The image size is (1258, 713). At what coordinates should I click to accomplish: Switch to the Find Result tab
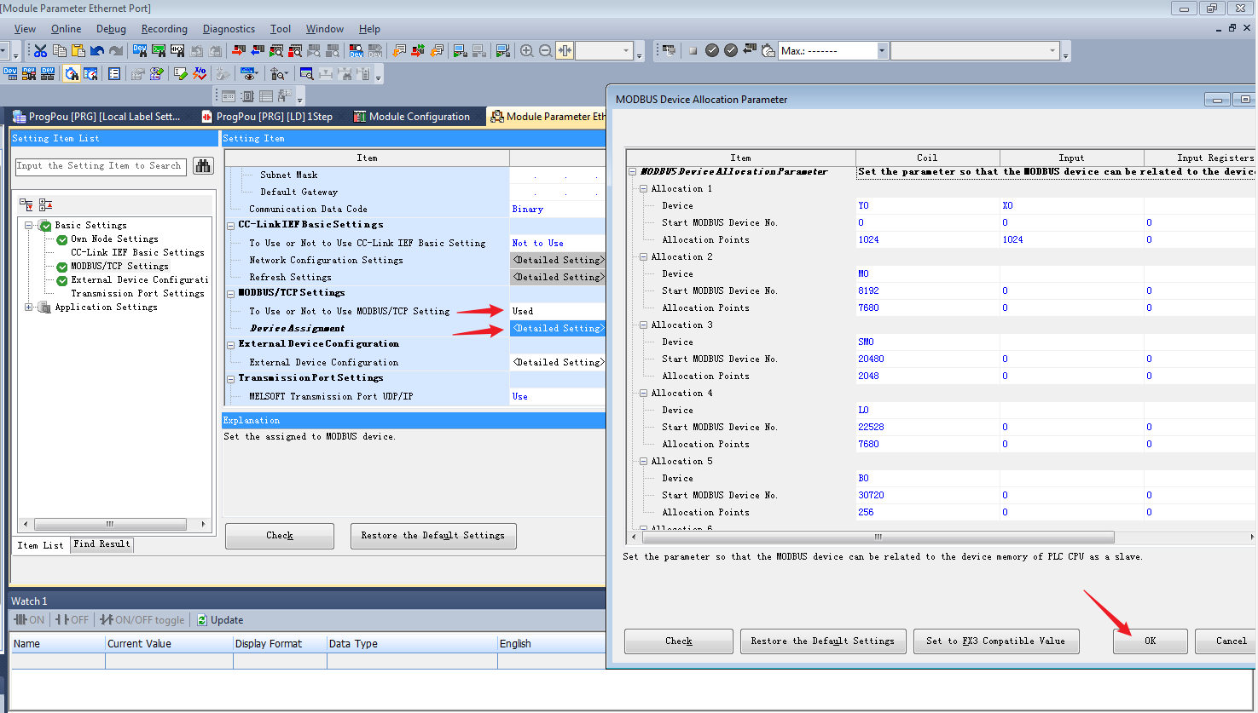click(x=101, y=544)
